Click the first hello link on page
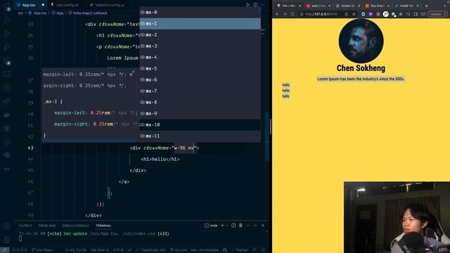The image size is (450, 253). 286,85
